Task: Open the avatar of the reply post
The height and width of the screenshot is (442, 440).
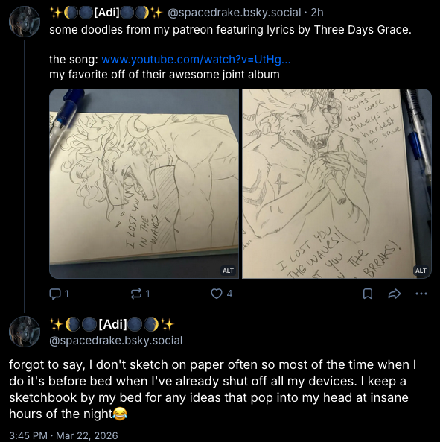Action: coord(25,332)
